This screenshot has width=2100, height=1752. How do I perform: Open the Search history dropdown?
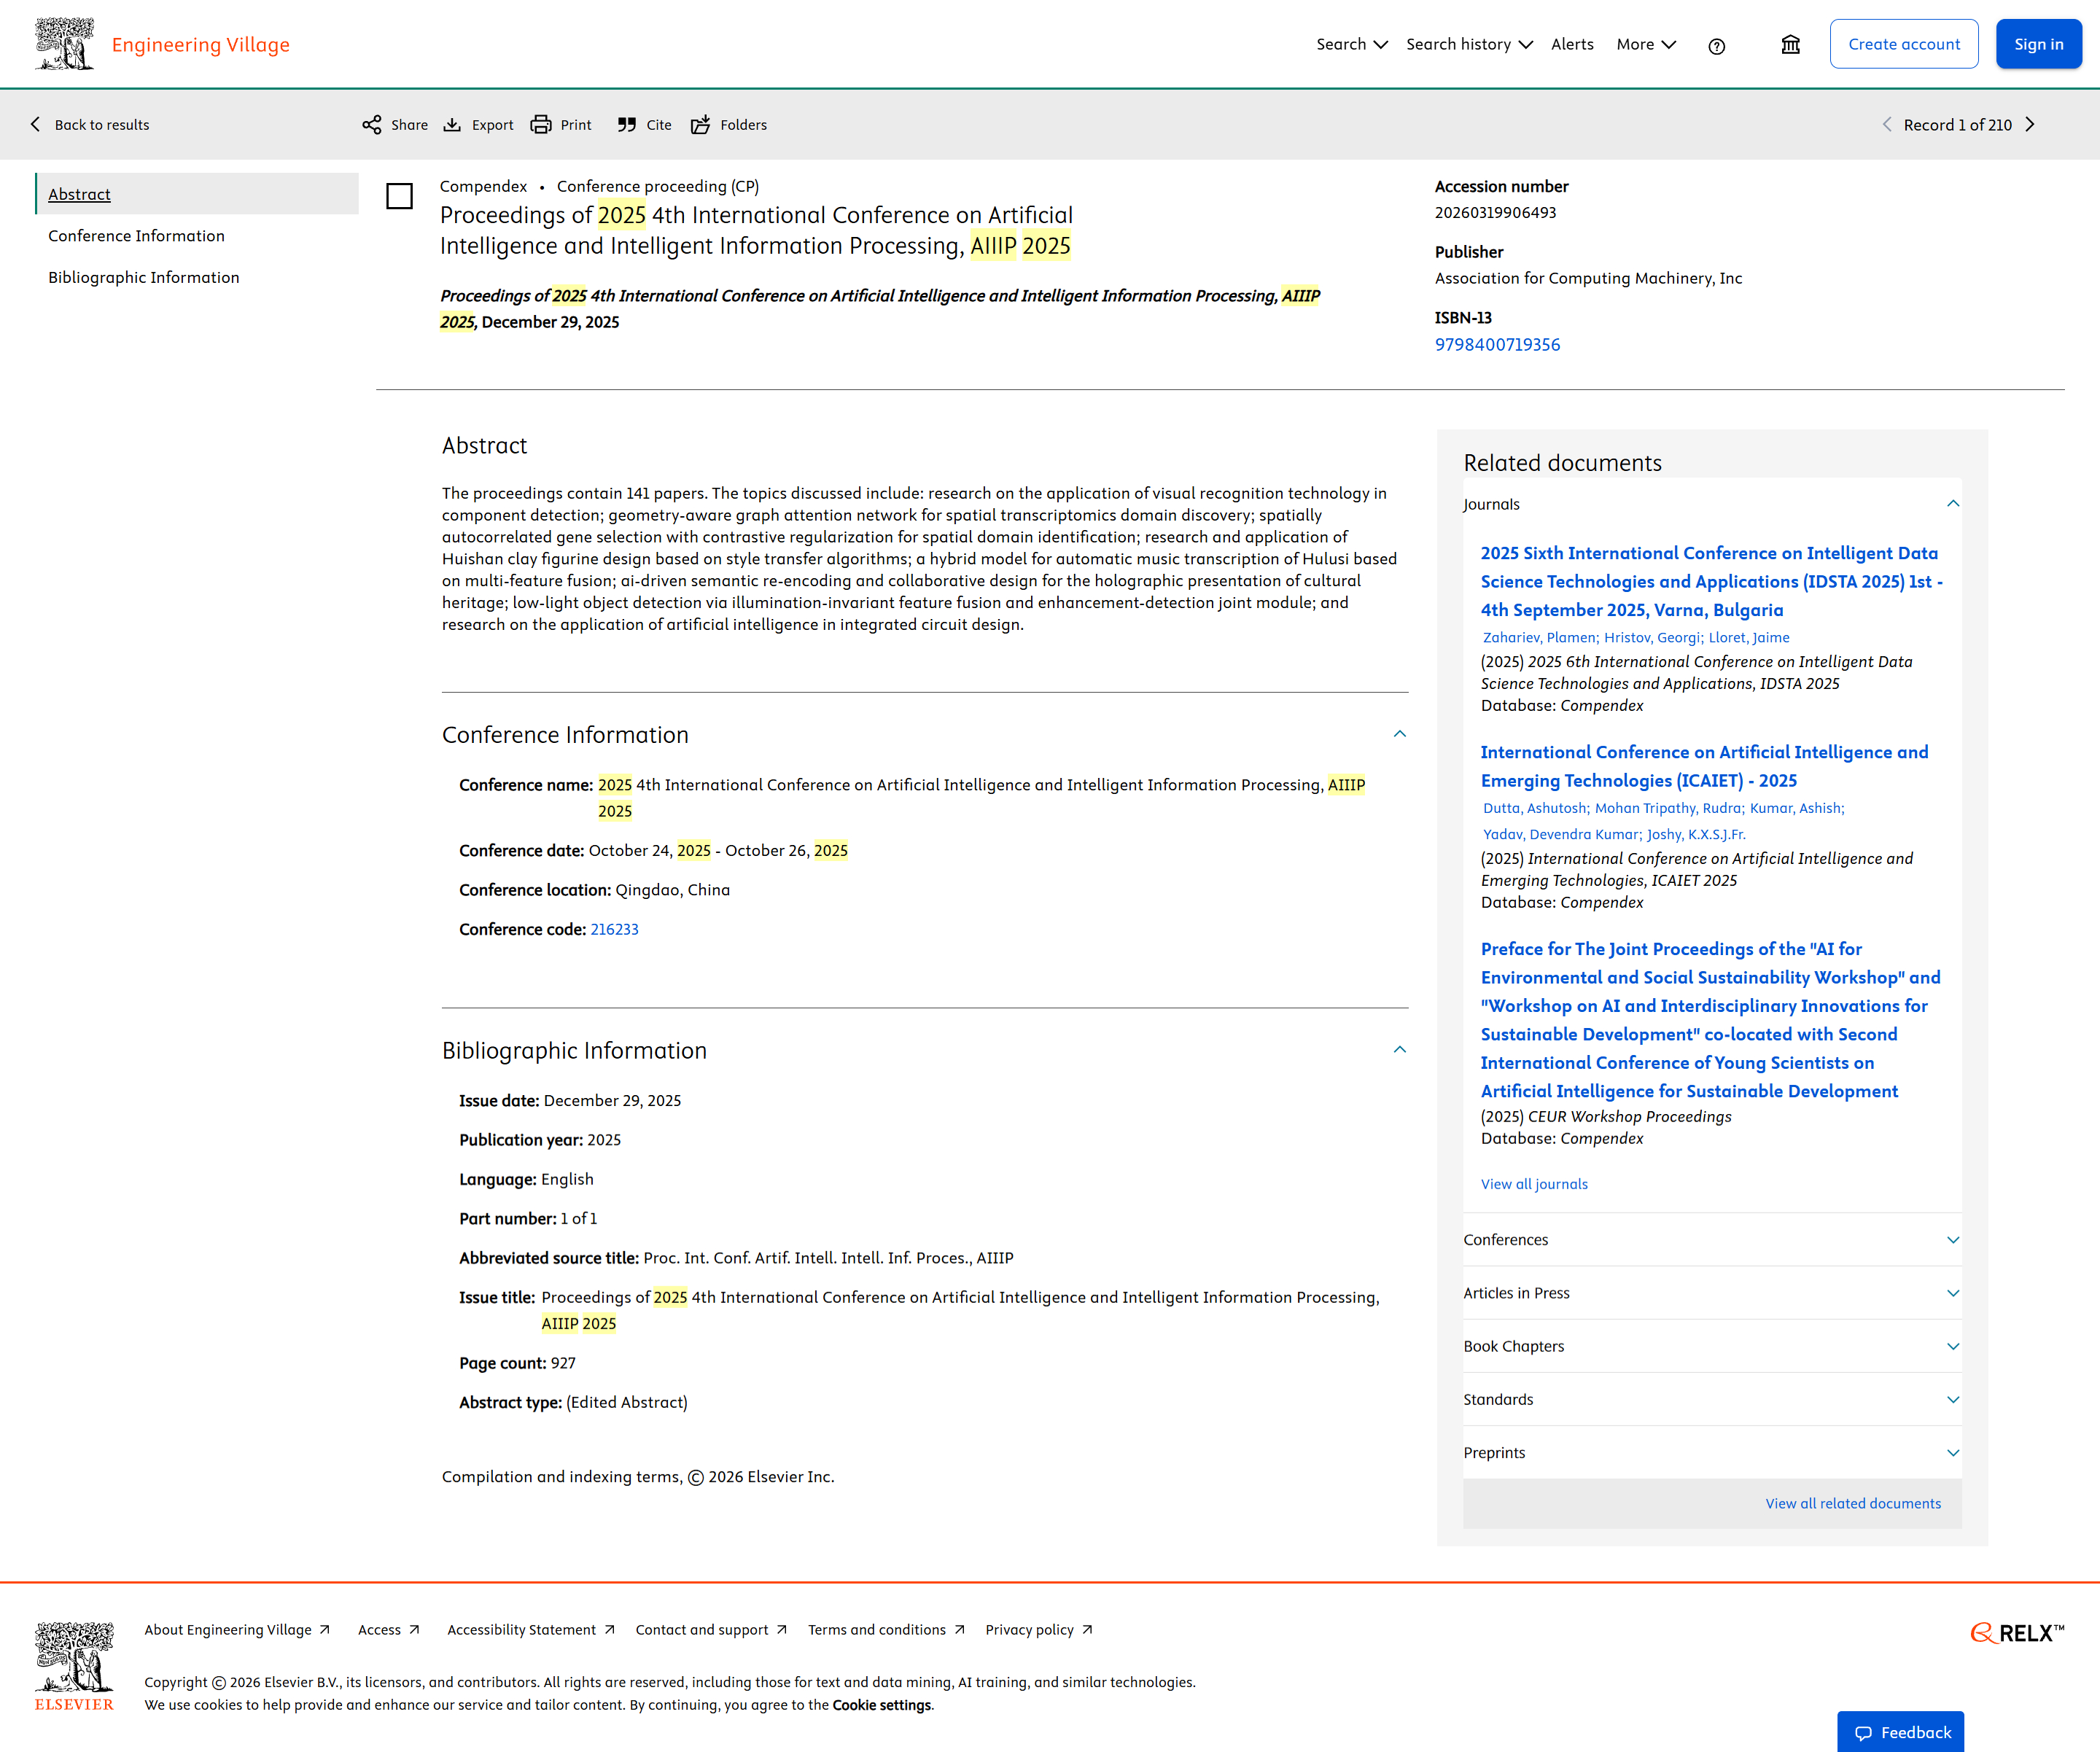(x=1468, y=45)
